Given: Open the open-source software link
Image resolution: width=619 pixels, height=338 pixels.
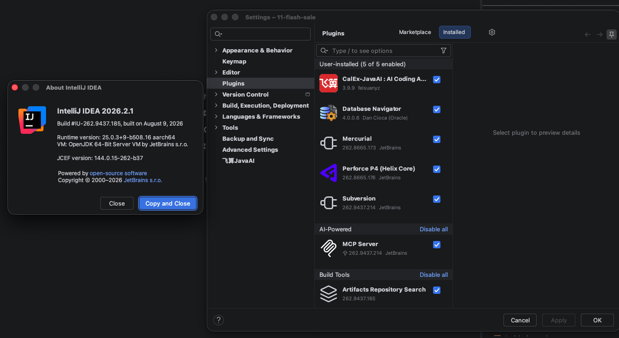Looking at the screenshot, I should point(118,173).
